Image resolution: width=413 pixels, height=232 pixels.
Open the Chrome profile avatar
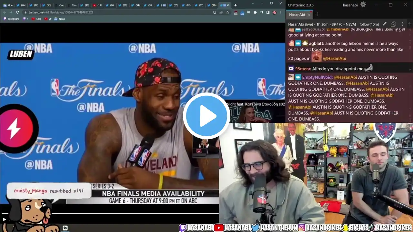(x=274, y=12)
